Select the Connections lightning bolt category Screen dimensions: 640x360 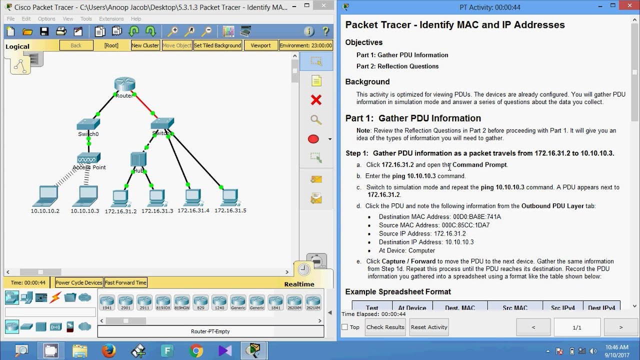point(55,297)
